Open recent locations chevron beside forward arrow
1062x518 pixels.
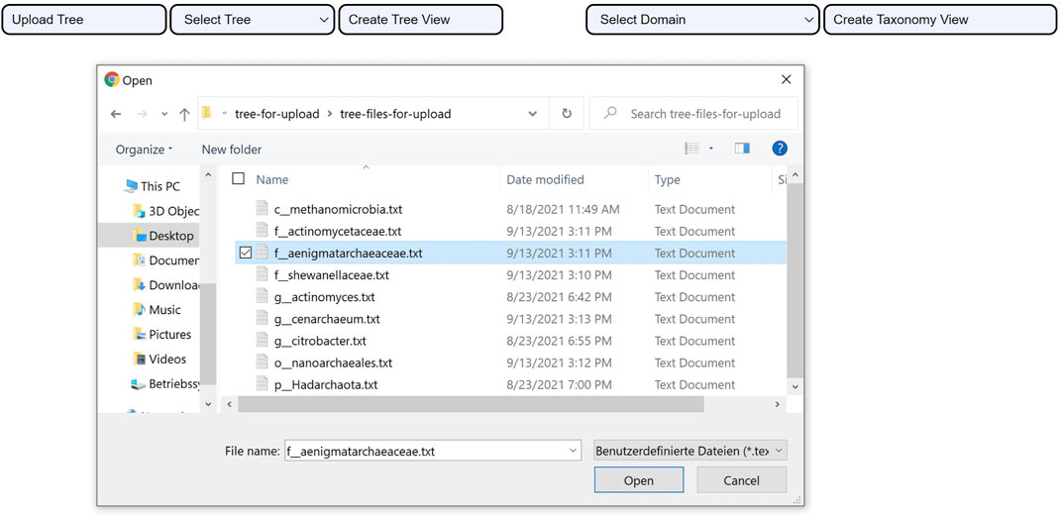163,115
